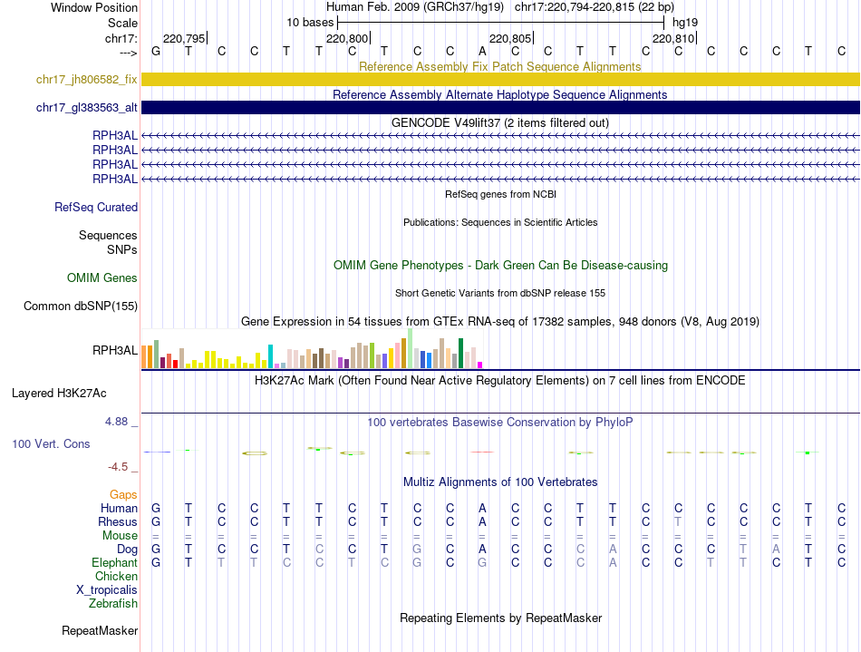Click the cyan bar in GTEx chart

270,356
